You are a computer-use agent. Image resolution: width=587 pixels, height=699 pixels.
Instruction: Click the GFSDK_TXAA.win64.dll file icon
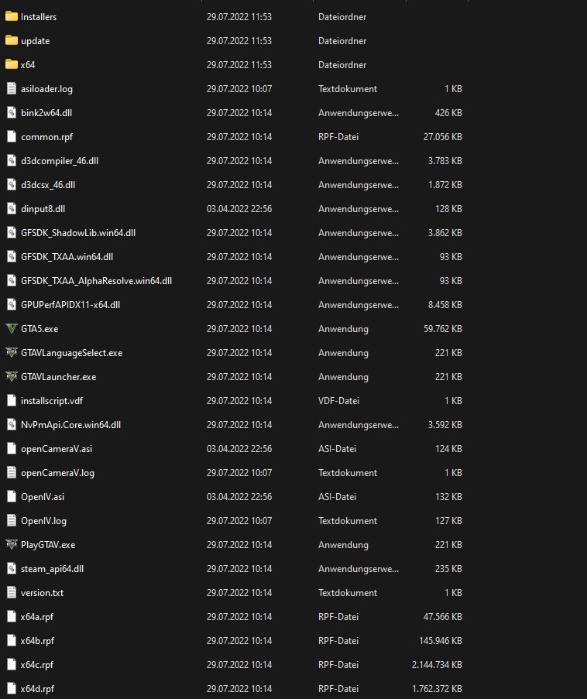click(12, 257)
